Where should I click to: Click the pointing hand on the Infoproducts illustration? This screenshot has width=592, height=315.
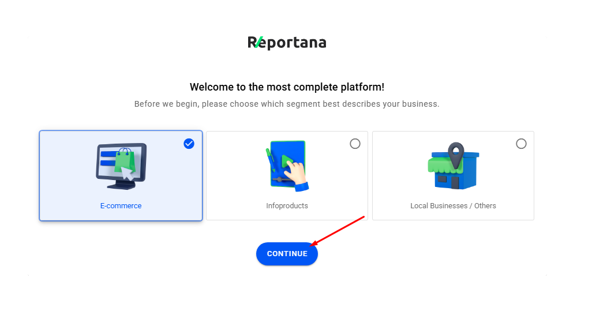point(297,175)
